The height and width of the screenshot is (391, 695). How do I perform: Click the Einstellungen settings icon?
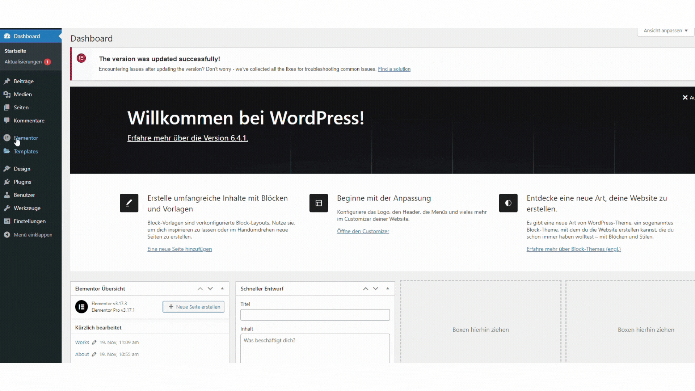[x=7, y=221]
